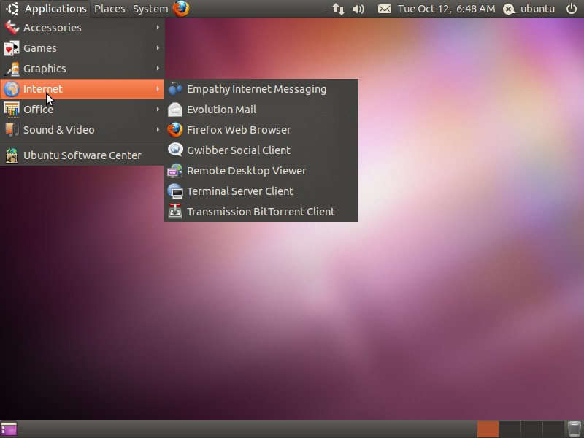Screen dimensions: 584x438
Task: Switch to the fourth workspace
Action: [553, 429]
